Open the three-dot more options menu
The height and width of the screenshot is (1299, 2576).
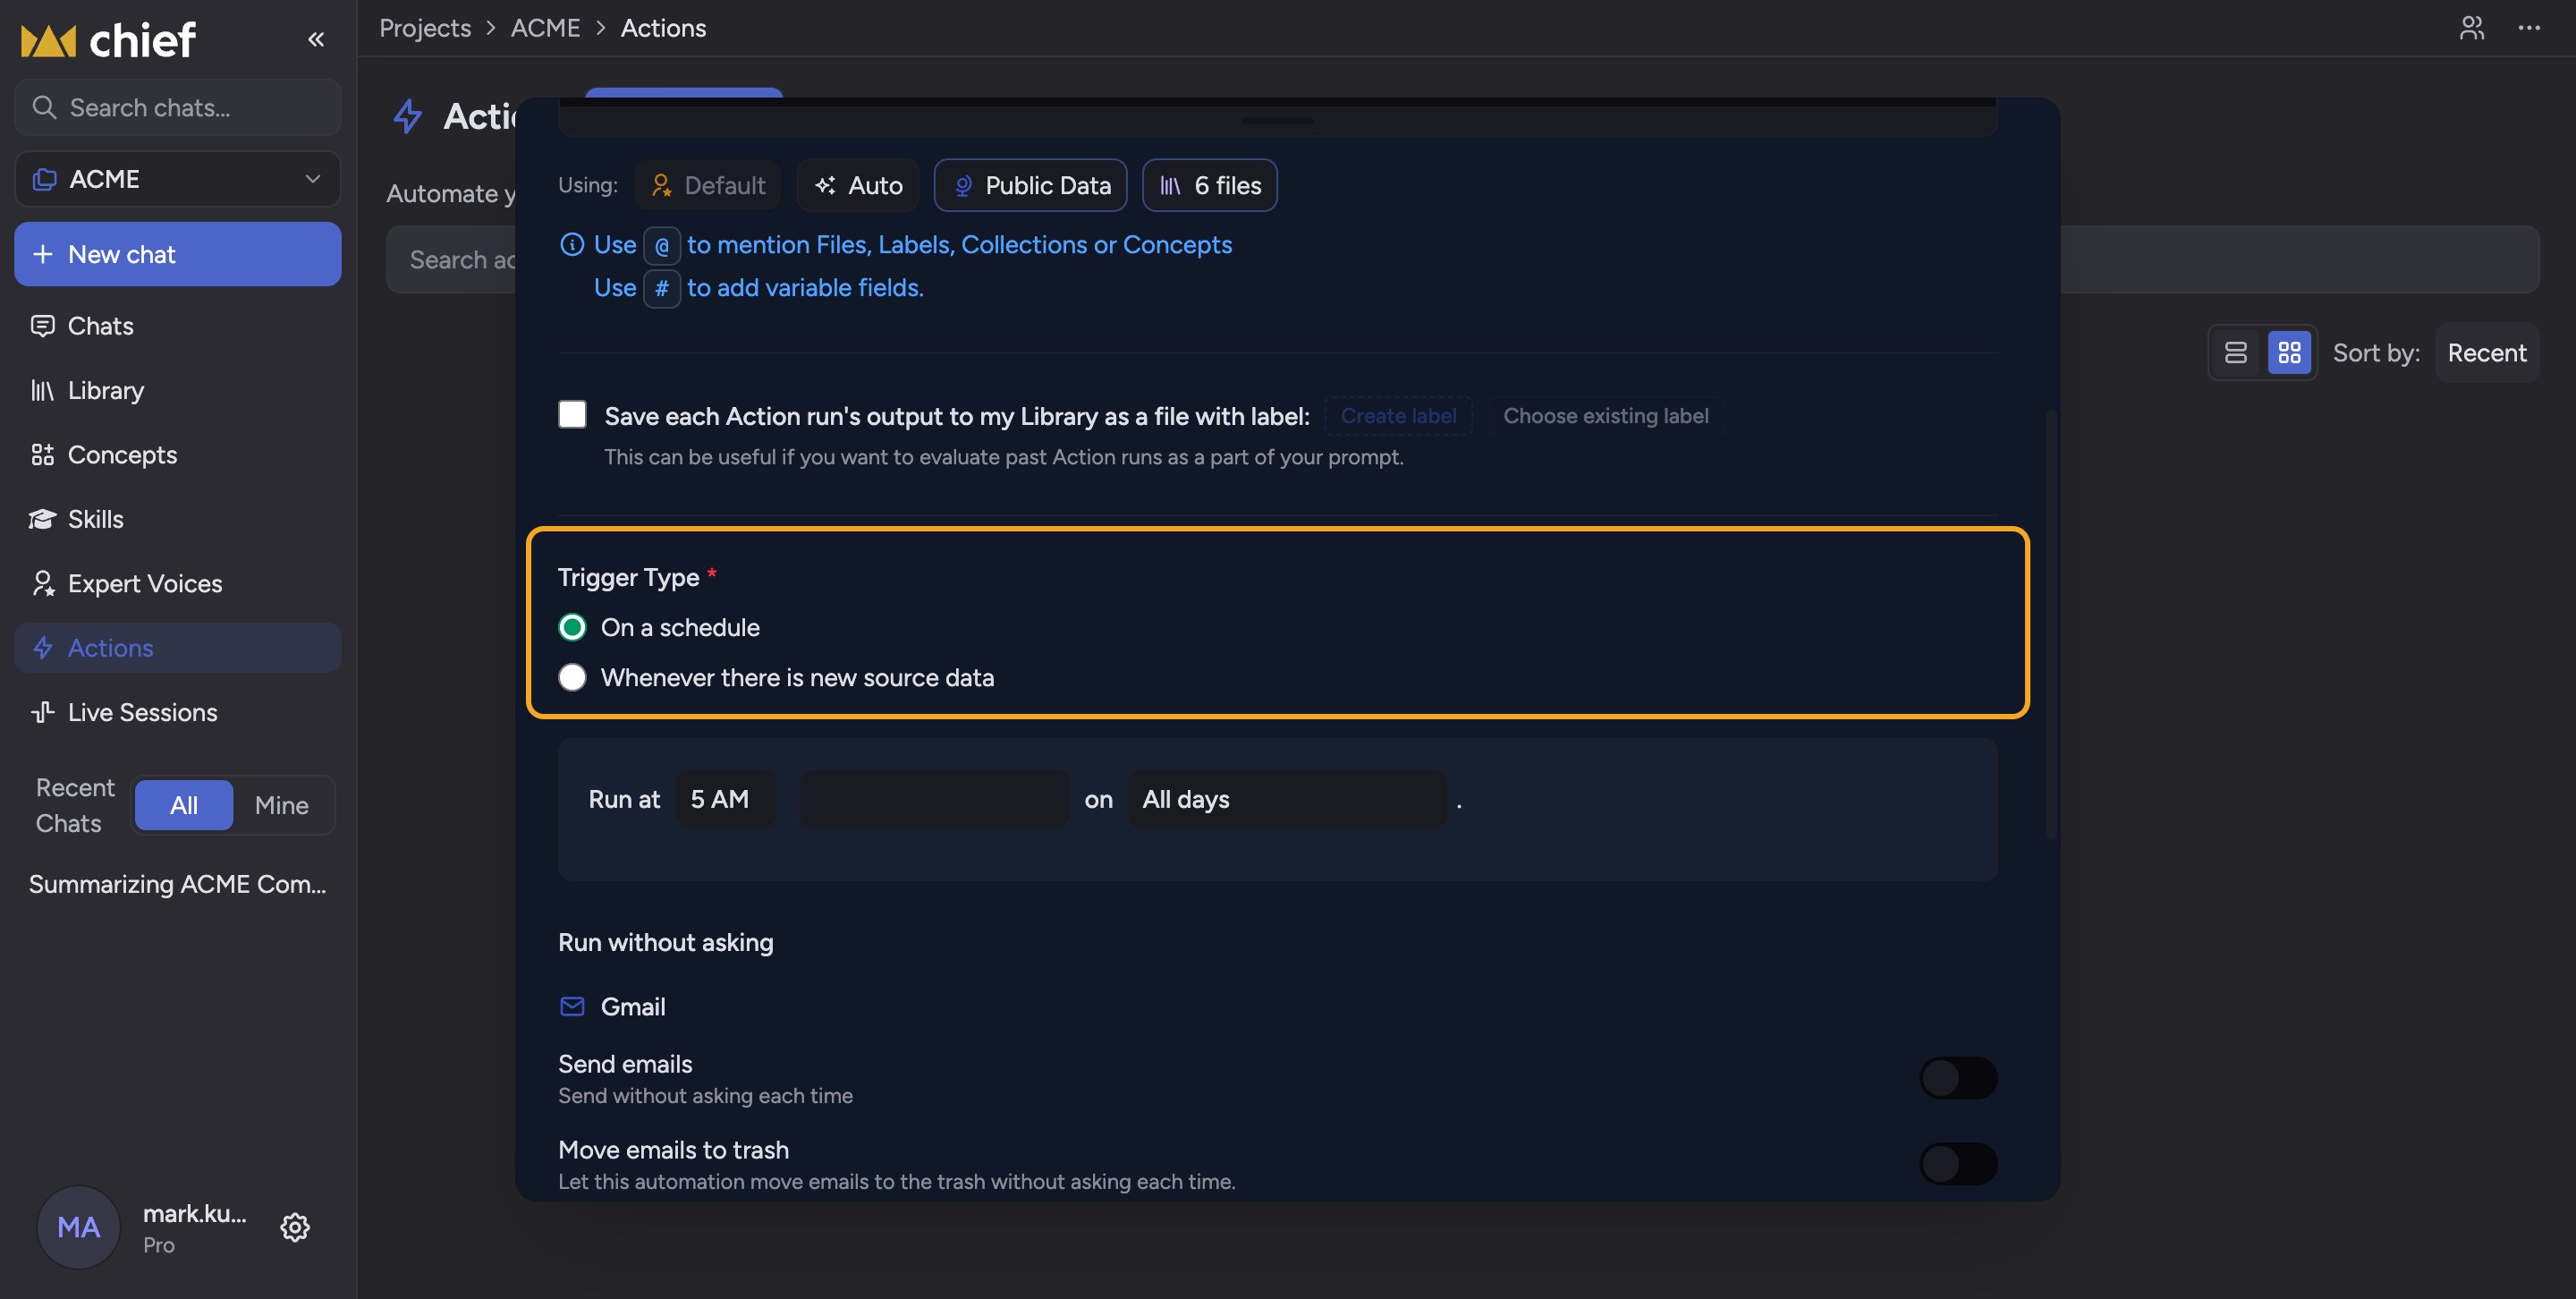click(2529, 28)
